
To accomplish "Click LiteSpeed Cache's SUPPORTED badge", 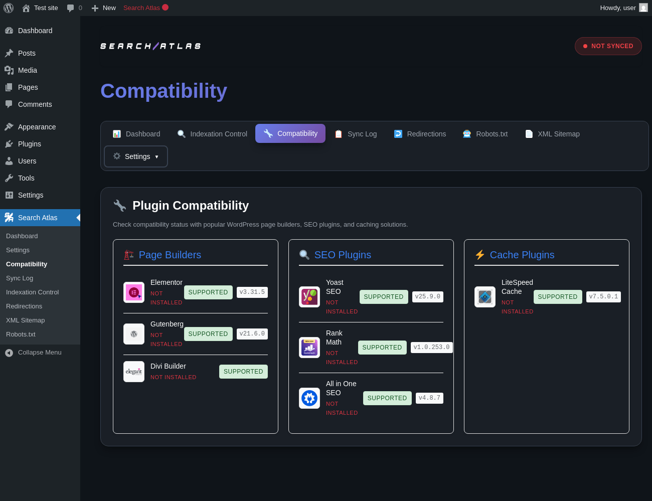I will point(558,297).
